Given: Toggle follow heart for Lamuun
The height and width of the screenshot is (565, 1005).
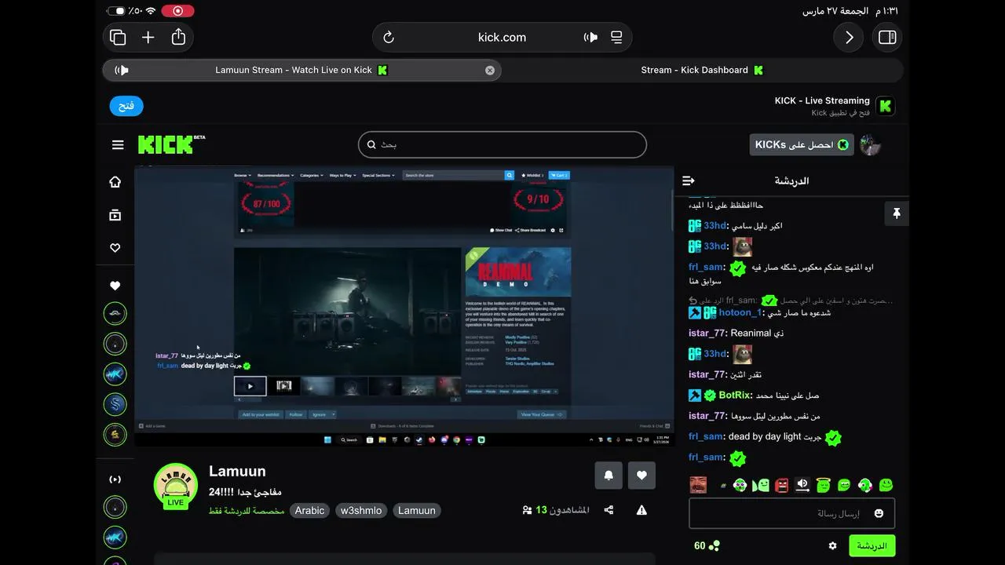Looking at the screenshot, I should click(x=641, y=476).
